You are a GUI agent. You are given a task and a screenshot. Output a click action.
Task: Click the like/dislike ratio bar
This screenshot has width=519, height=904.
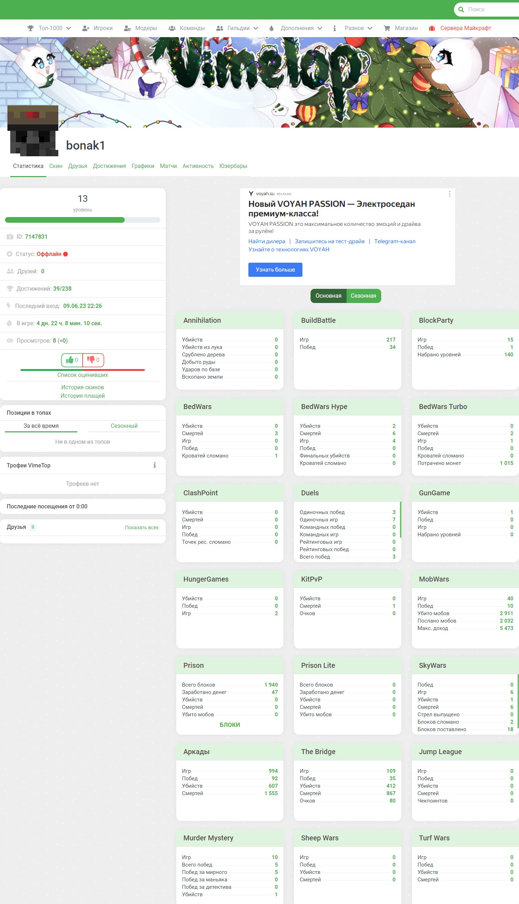point(83,370)
